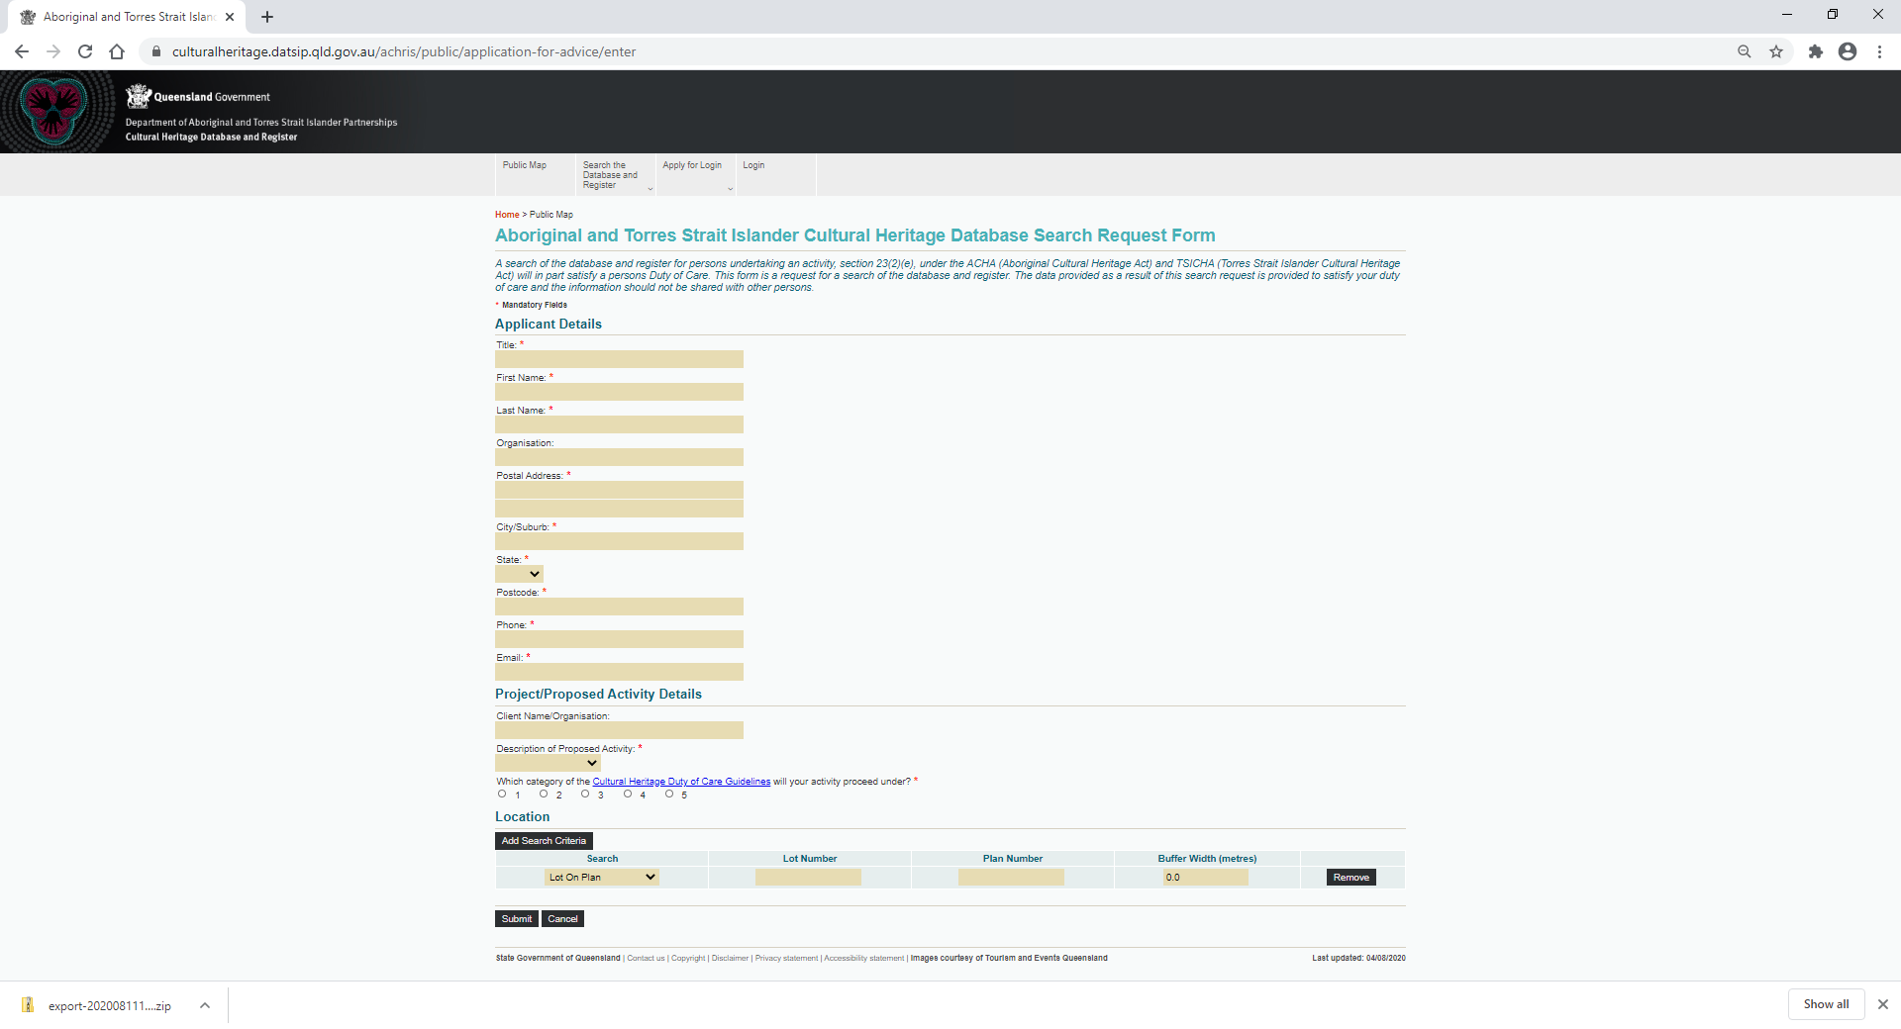Click the browser forward arrow
The width and height of the screenshot is (1901, 1029).
pos(53,51)
